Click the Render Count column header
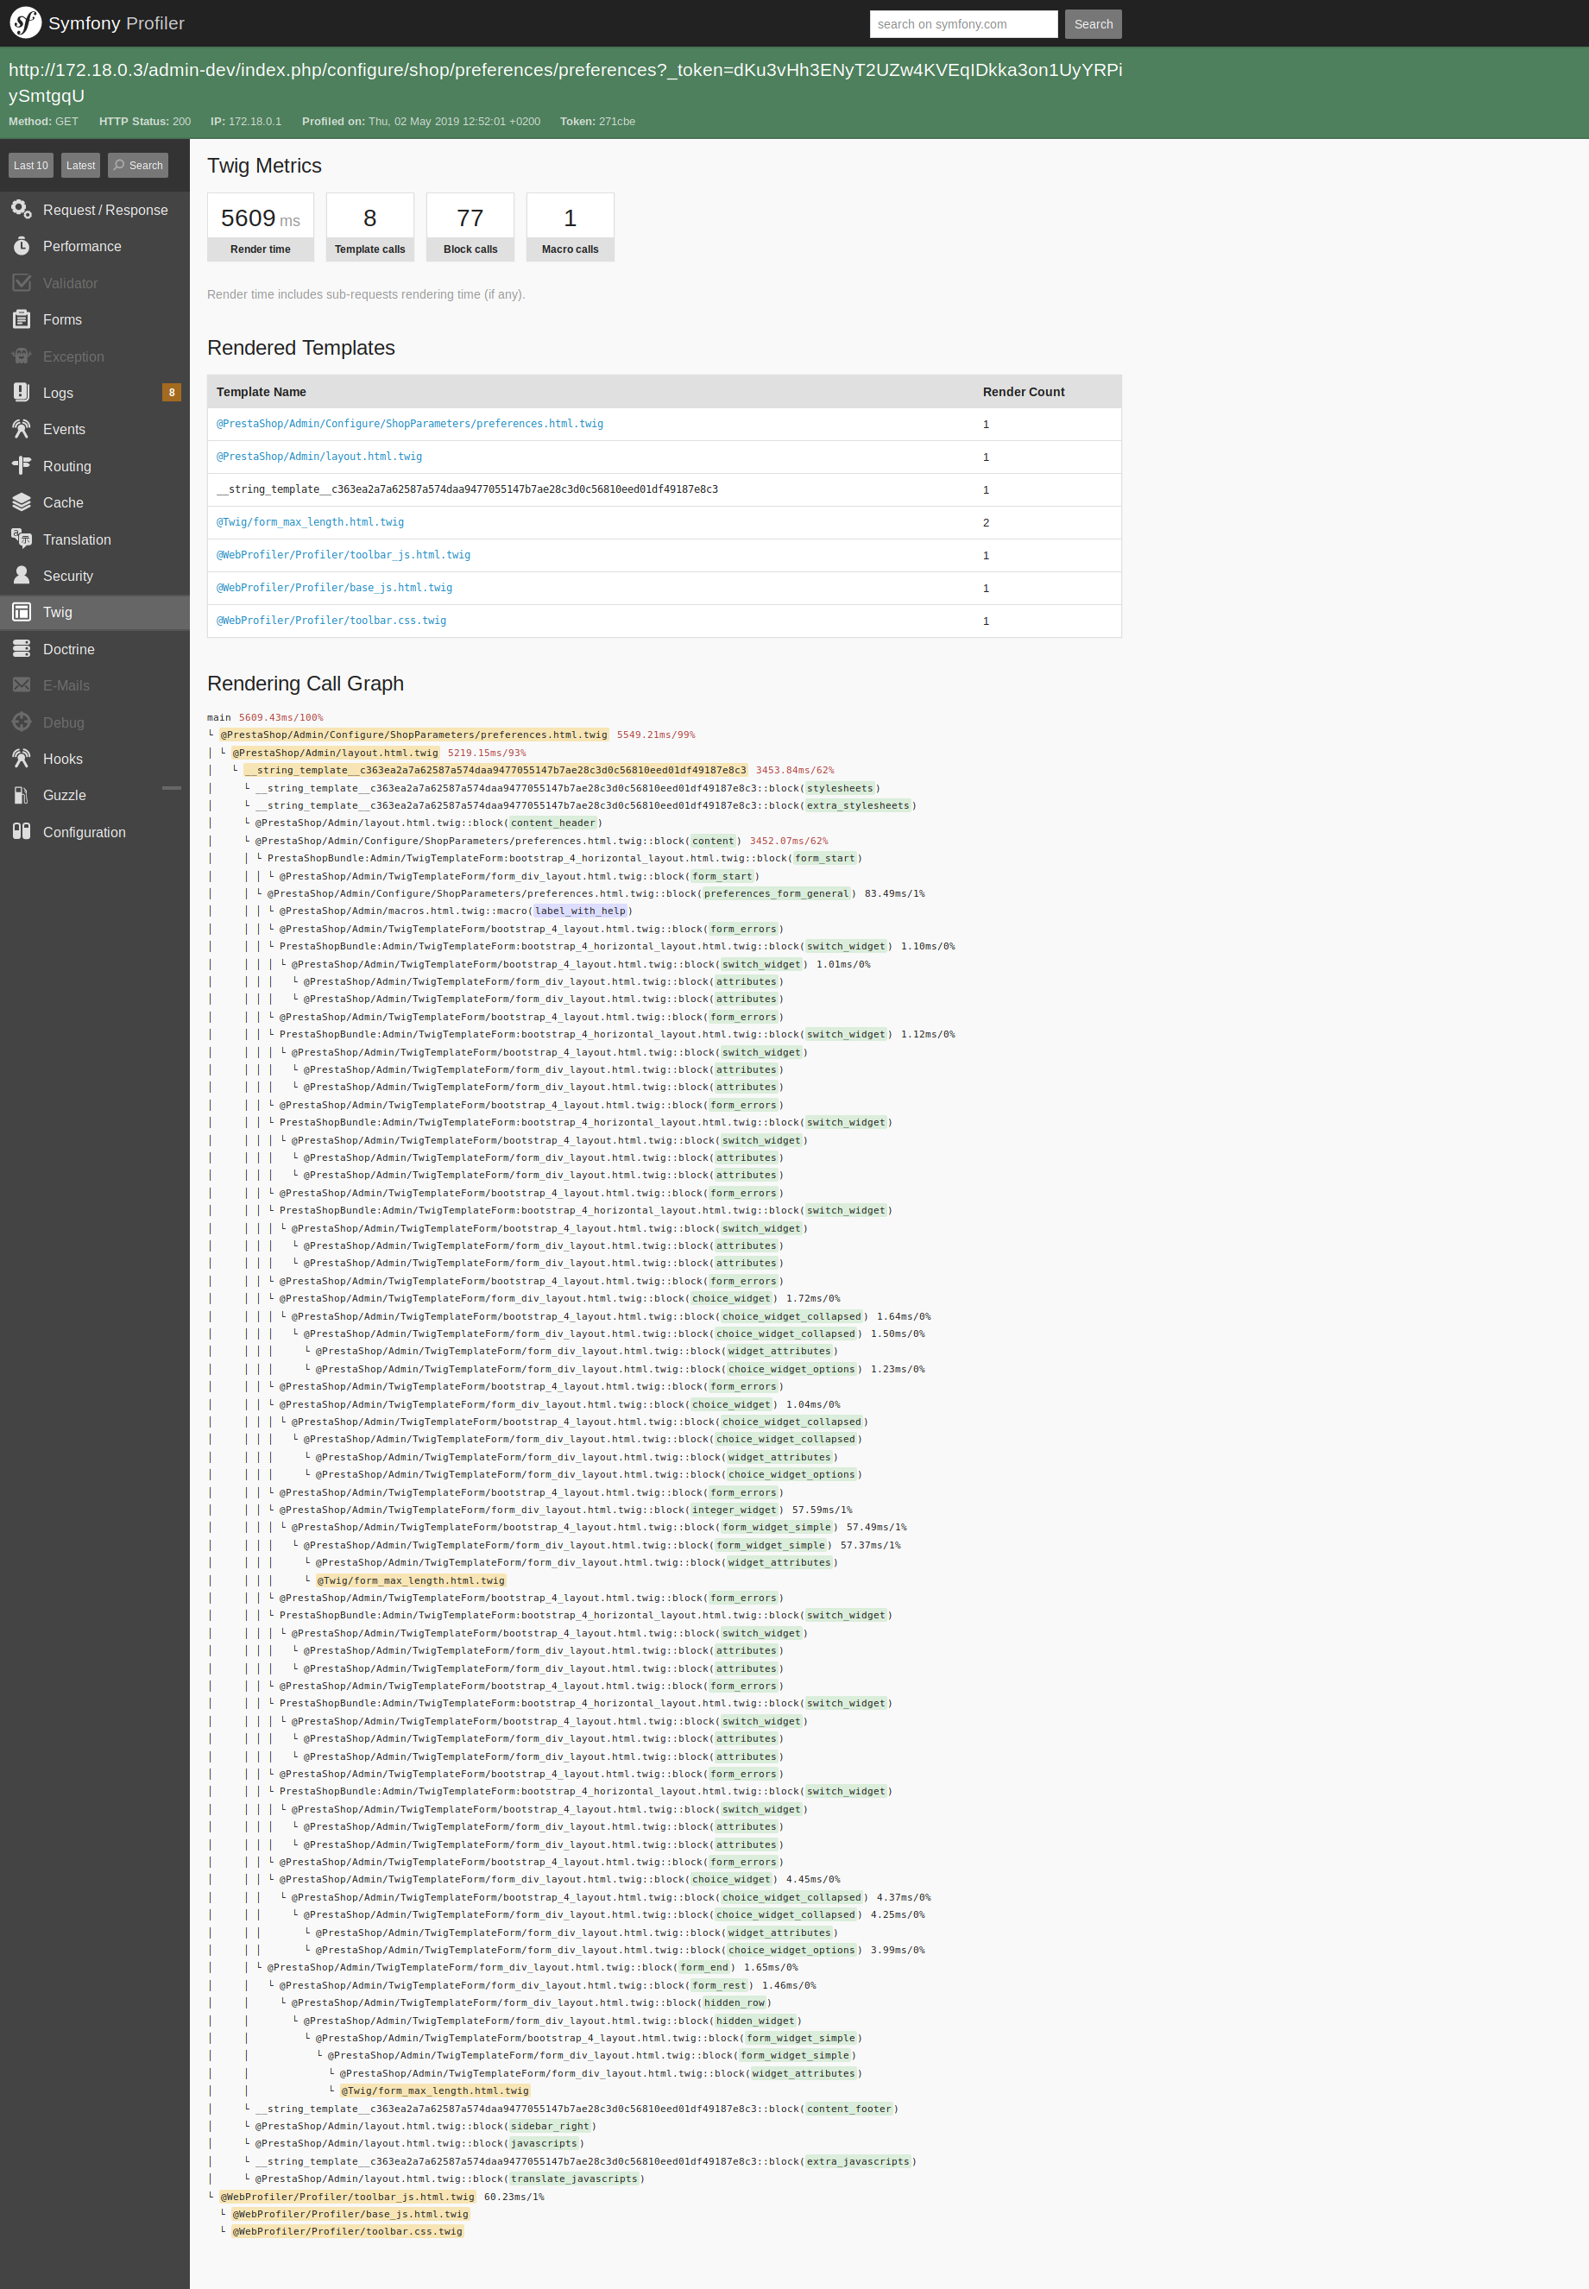1589x2289 pixels. pos(1024,391)
